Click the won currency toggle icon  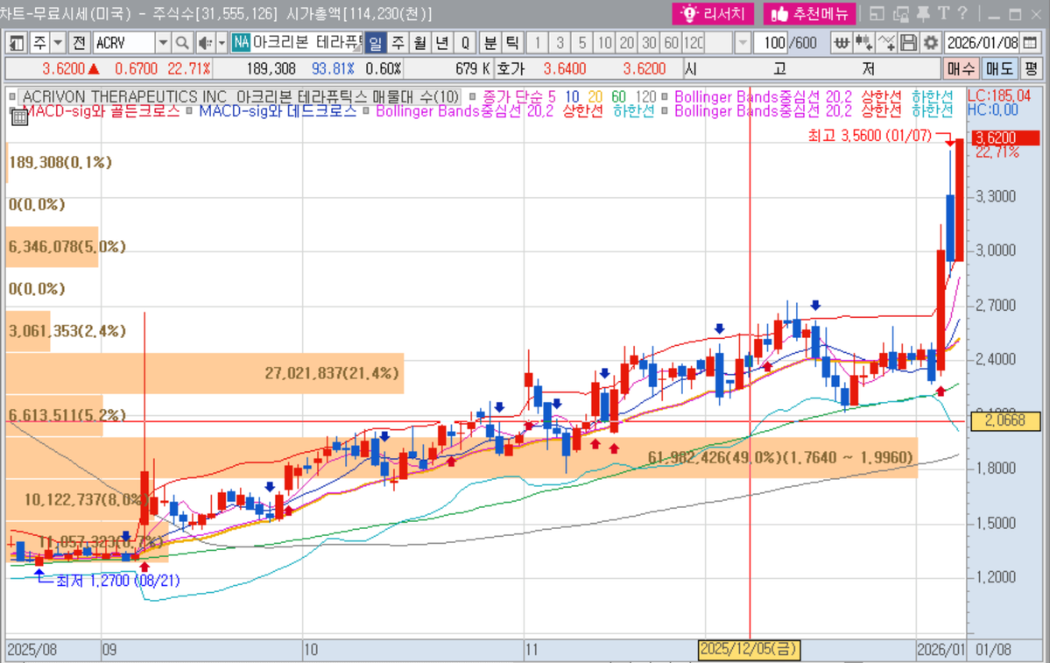coord(841,44)
